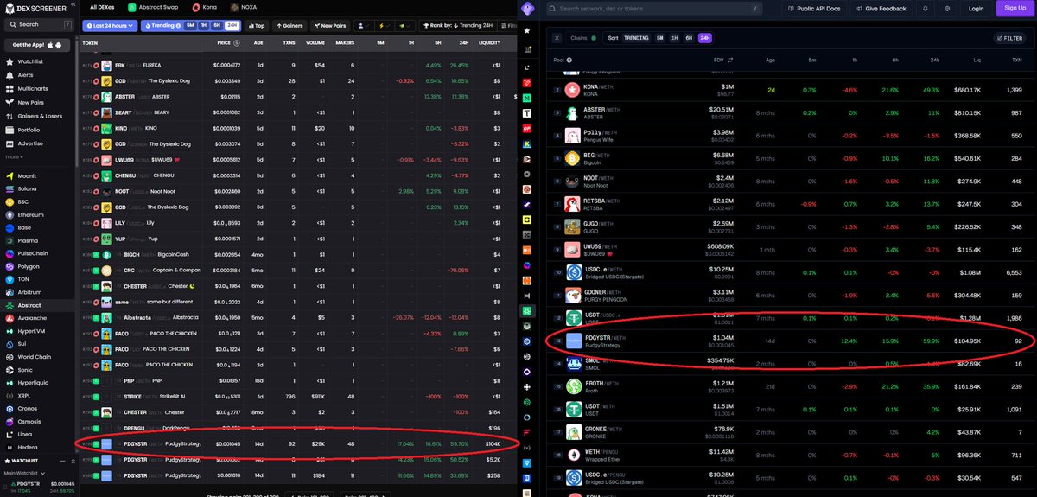Select the TRENDING sort option

(636, 38)
